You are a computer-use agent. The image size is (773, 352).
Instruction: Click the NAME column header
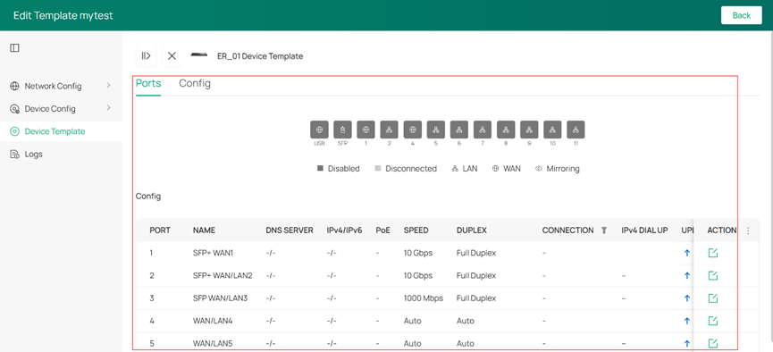coord(204,230)
